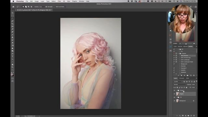This screenshot has width=208, height=117.
Task: Switch to the Swatches tab
Action: tap(180, 46)
